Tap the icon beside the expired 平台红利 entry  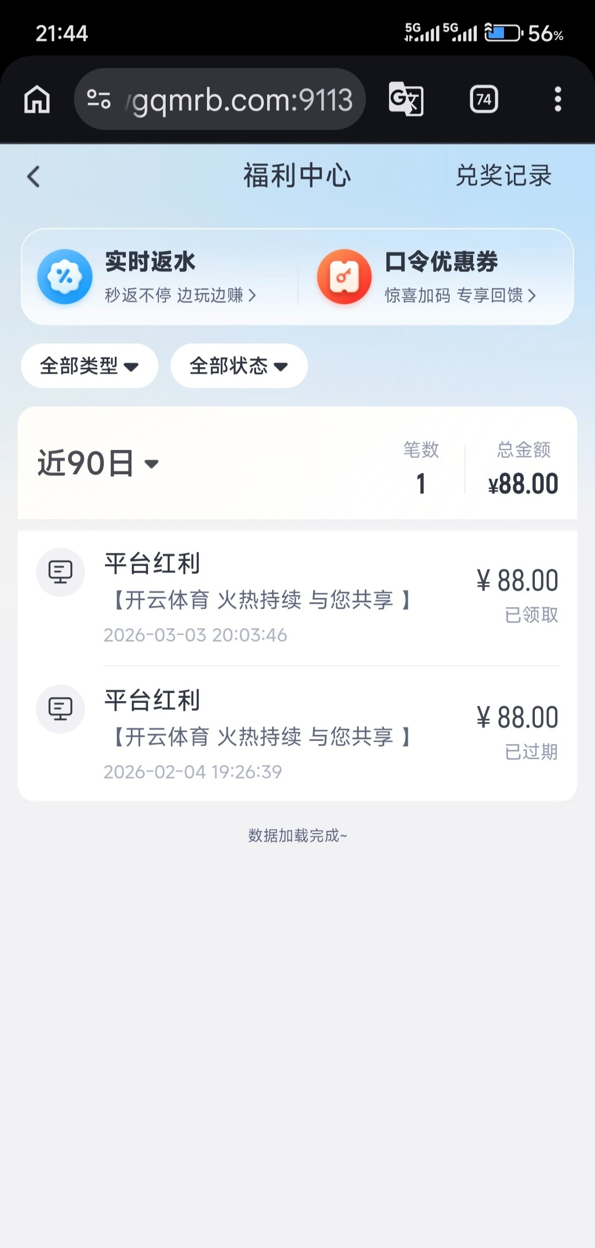[60, 709]
